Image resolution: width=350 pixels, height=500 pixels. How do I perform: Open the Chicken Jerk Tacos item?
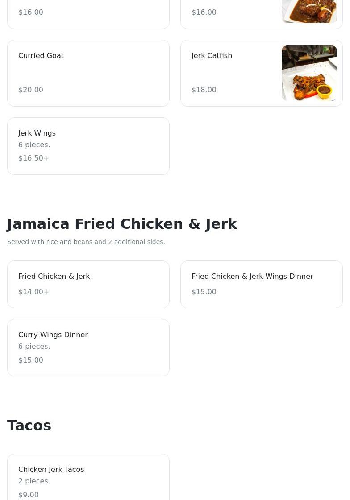coord(51,470)
